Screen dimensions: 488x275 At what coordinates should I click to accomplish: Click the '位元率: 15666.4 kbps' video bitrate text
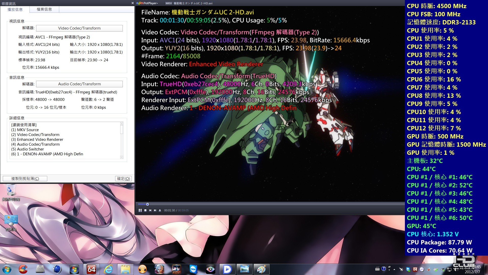coord(41,67)
